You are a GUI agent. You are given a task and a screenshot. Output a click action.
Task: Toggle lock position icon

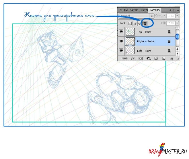tap(140, 23)
